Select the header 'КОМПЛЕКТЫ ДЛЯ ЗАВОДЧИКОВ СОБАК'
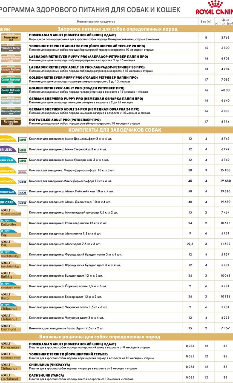The height and width of the screenshot is (383, 233). 115,130
